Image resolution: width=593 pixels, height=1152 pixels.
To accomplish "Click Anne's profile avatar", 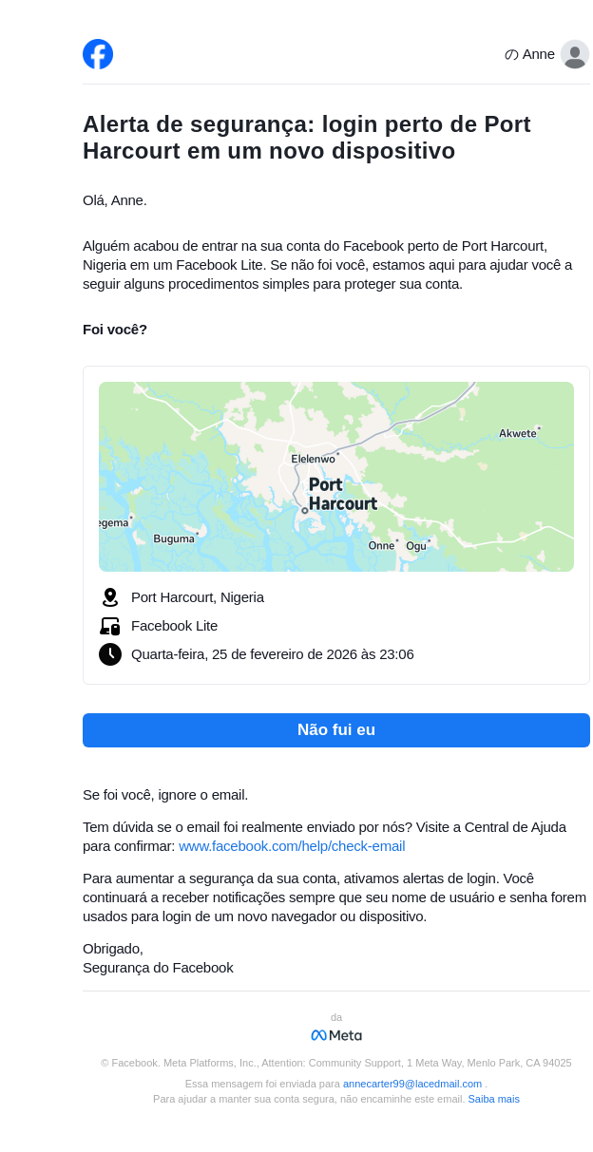I will click(x=574, y=54).
